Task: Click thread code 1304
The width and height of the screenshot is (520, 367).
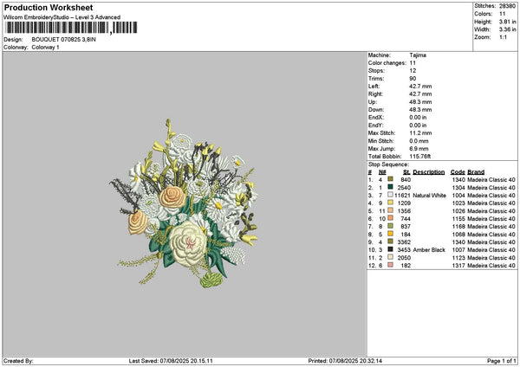Action: click(458, 188)
